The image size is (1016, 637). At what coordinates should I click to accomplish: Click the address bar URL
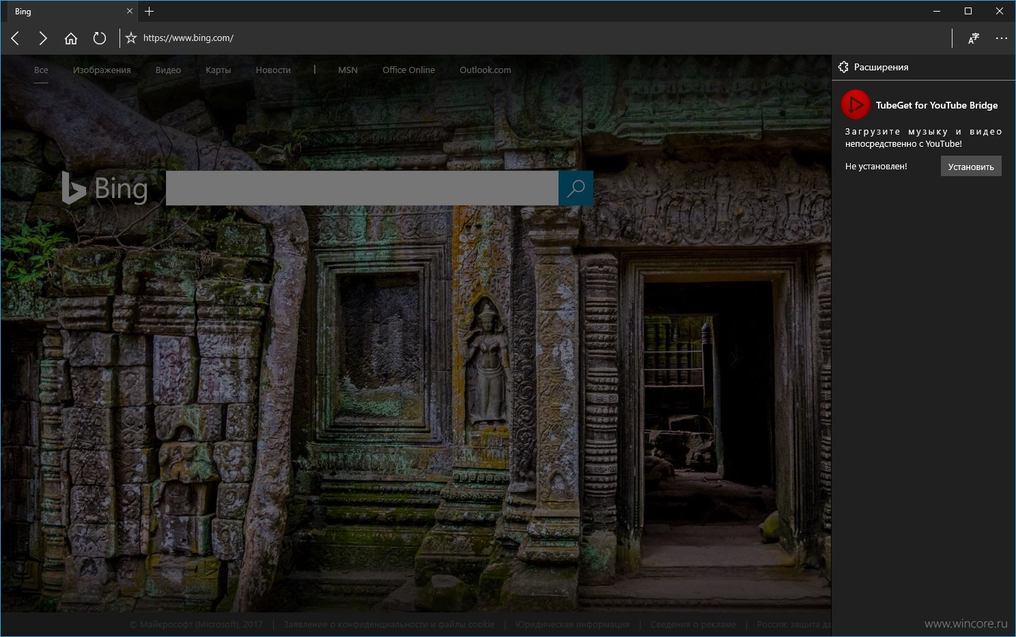pos(188,38)
